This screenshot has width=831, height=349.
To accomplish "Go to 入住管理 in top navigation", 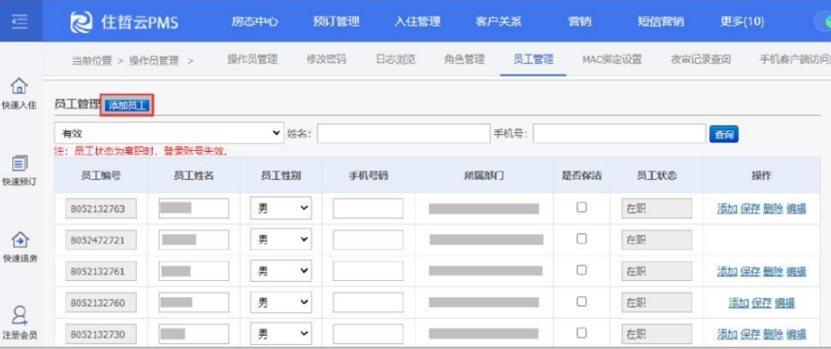I will [417, 22].
